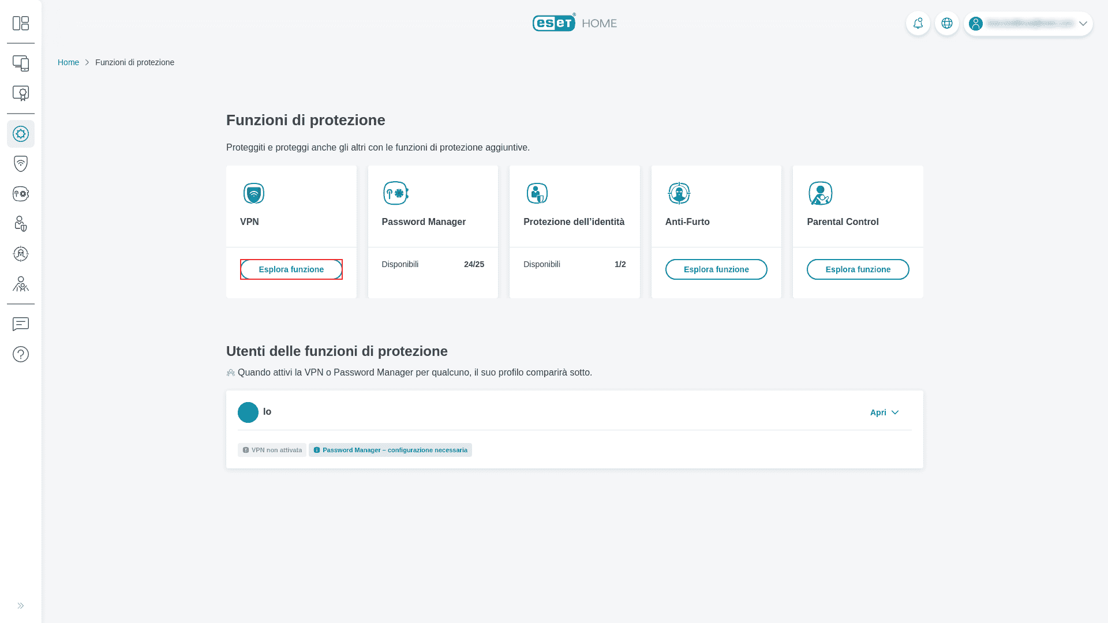
Task: Open the Devices sidebar icon
Action: [21, 63]
